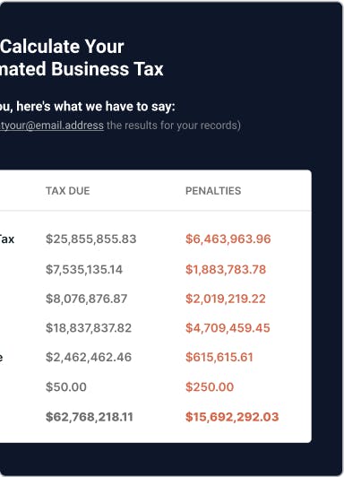This screenshot has height=477, width=344.
Task: Click tax due amount $7,535,135.14
Action: click(x=84, y=269)
